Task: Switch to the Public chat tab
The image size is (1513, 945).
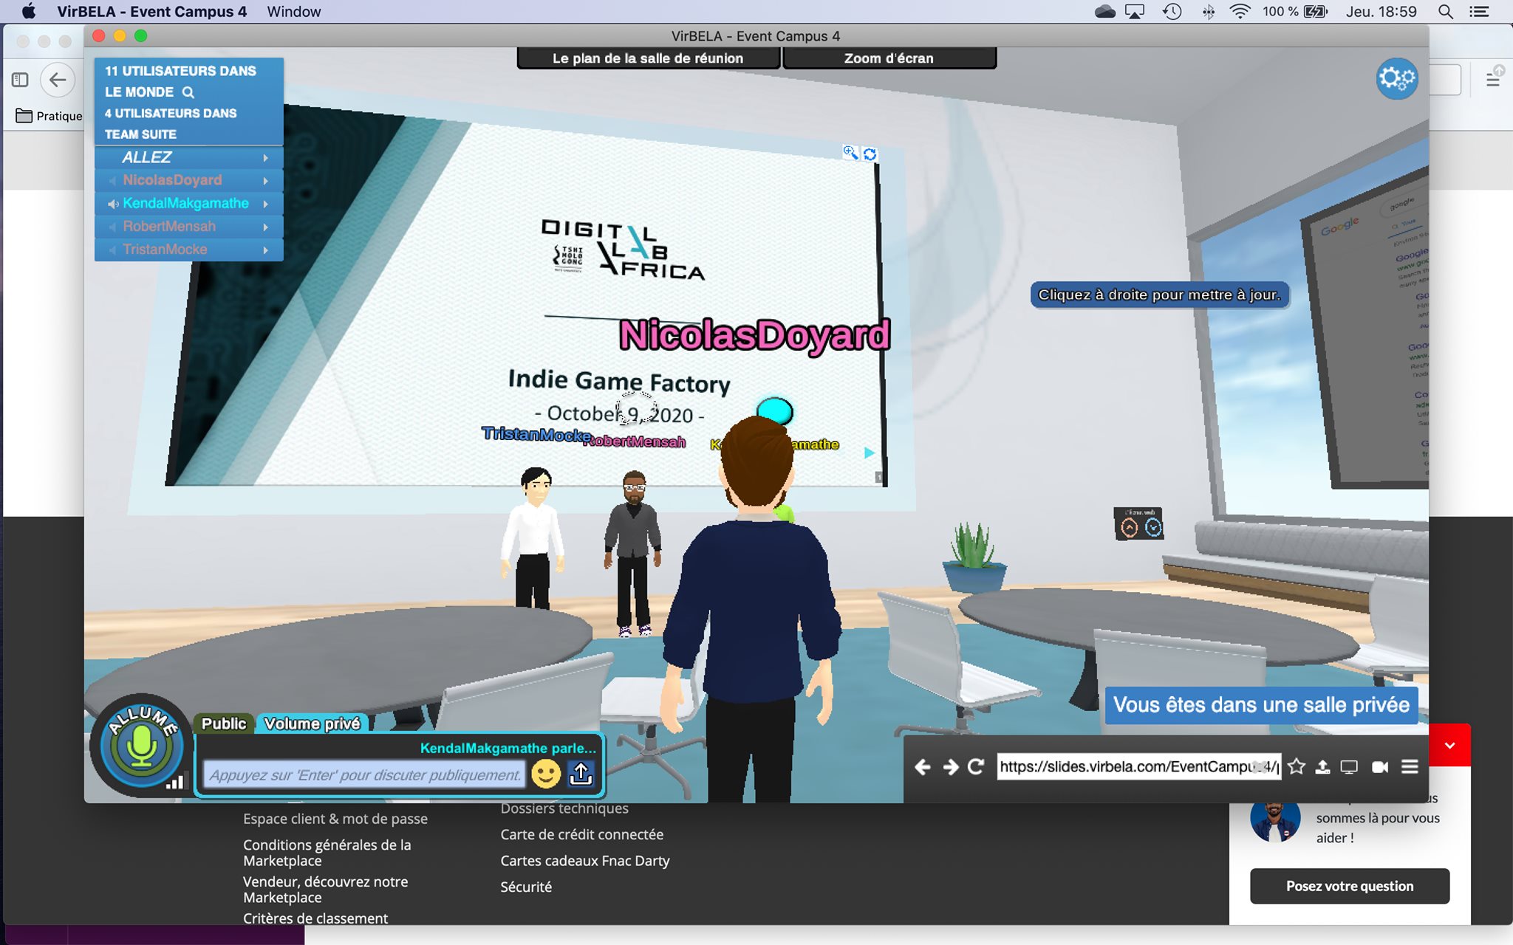Action: tap(224, 724)
